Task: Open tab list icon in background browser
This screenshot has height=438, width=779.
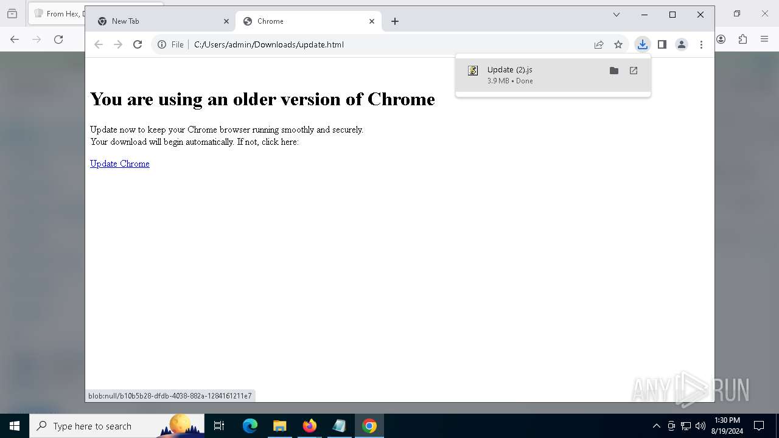Action: pos(12,13)
